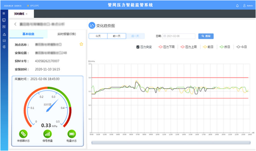Open the 2021-02-06 date picker field
The width and height of the screenshot is (256, 151).
tap(179, 36)
